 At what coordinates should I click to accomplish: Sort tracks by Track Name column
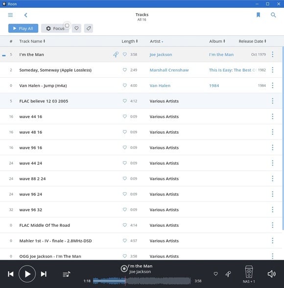[32, 41]
